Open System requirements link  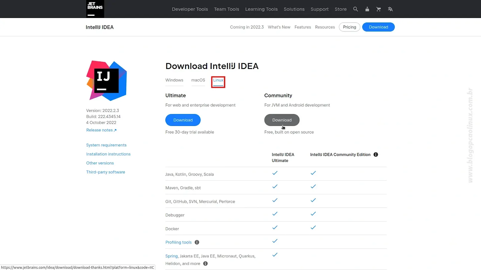(106, 145)
